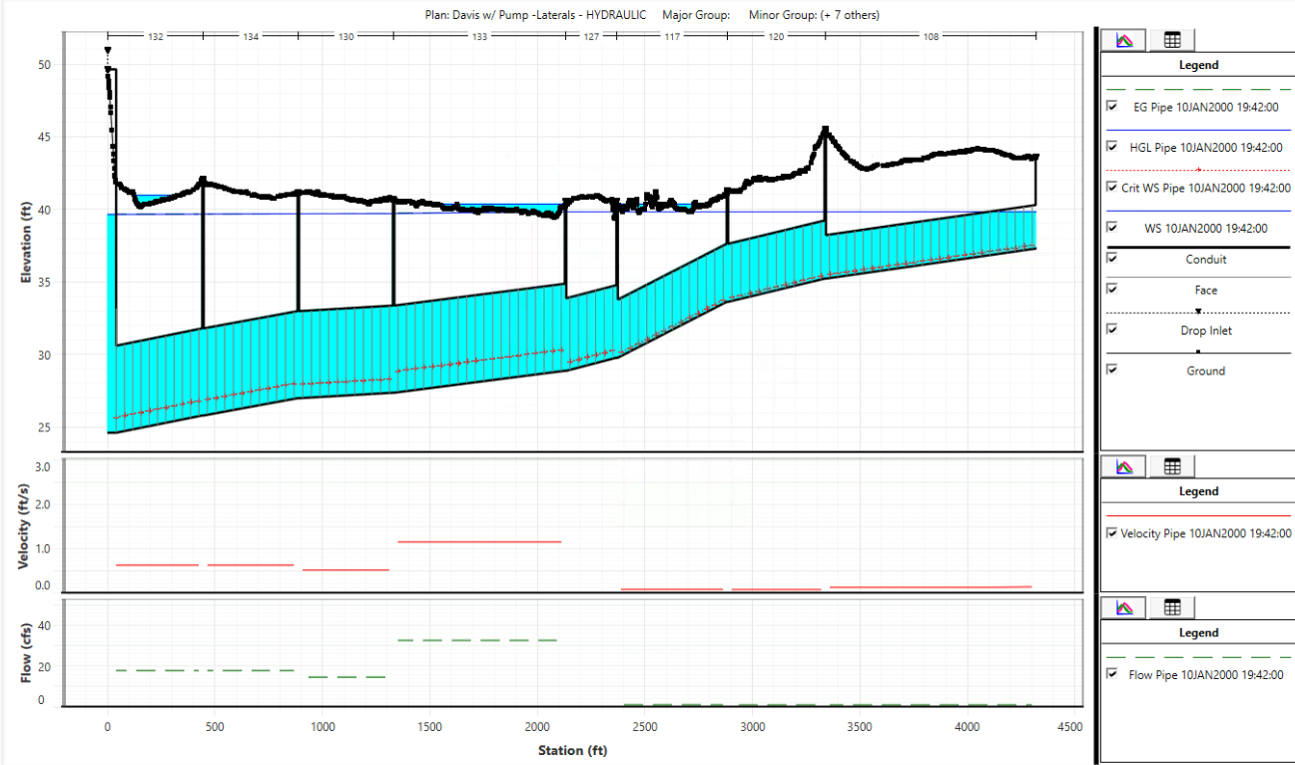Click the chart icon in the flow panel
The height and width of the screenshot is (765, 1295).
1124,608
